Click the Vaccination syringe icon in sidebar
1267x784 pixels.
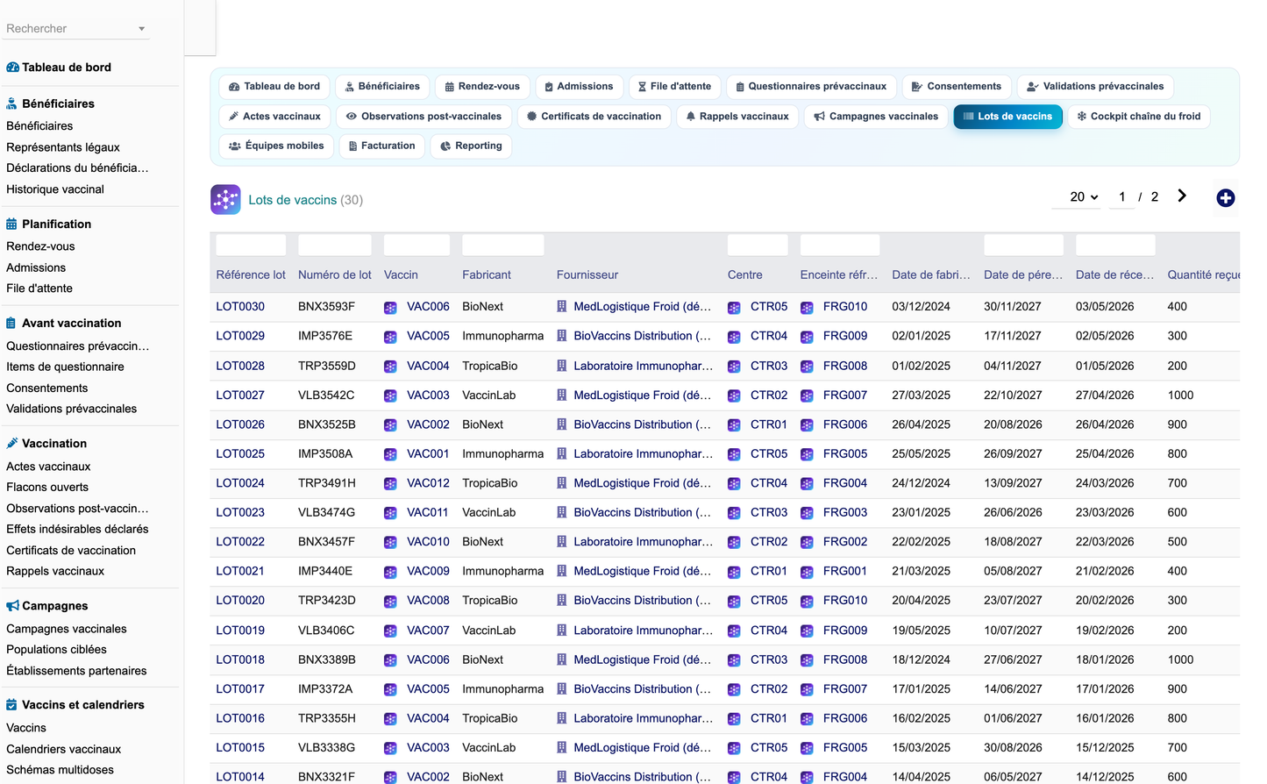tap(11, 444)
